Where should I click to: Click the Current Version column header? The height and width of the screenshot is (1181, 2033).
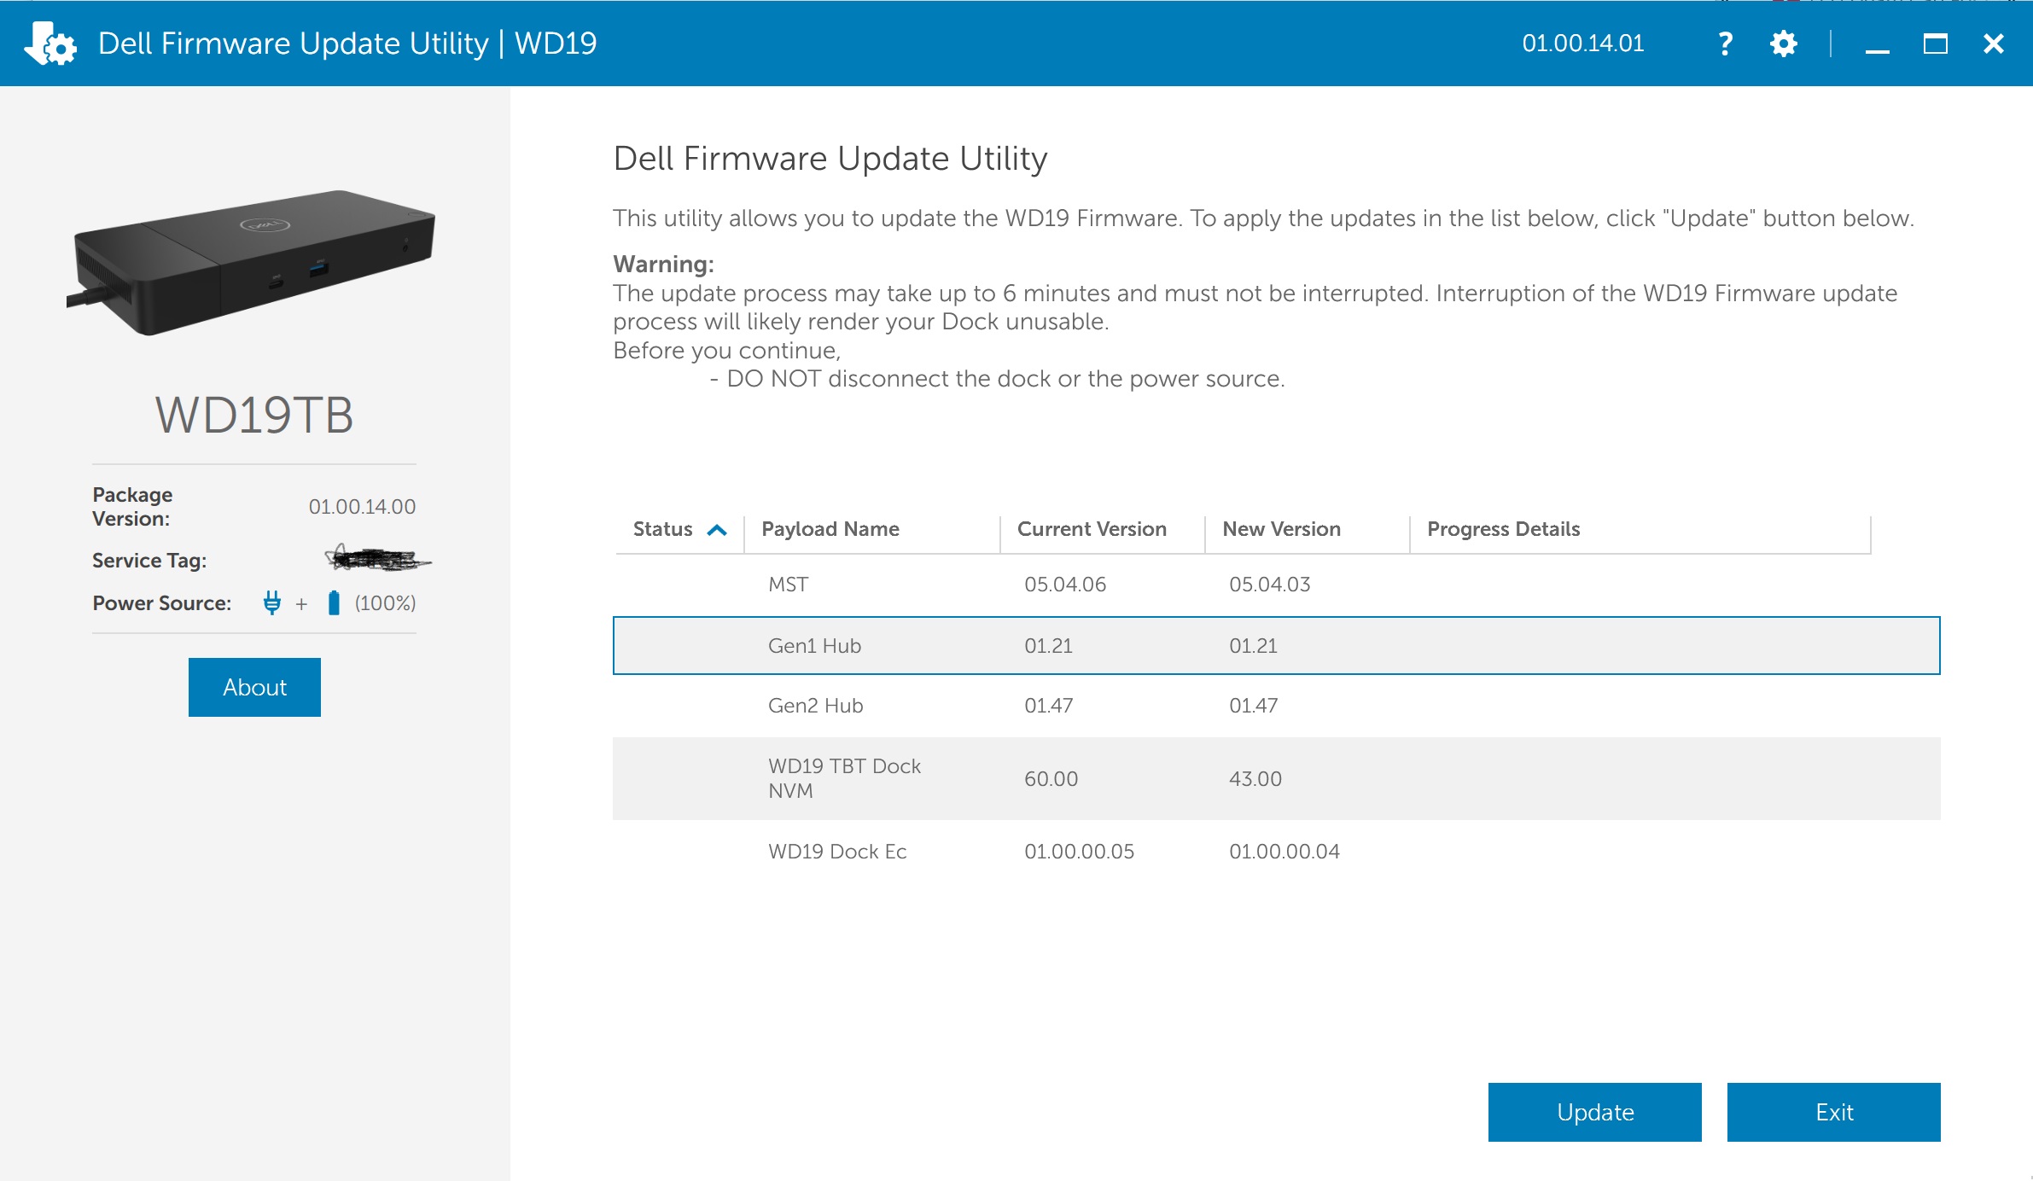(1091, 529)
